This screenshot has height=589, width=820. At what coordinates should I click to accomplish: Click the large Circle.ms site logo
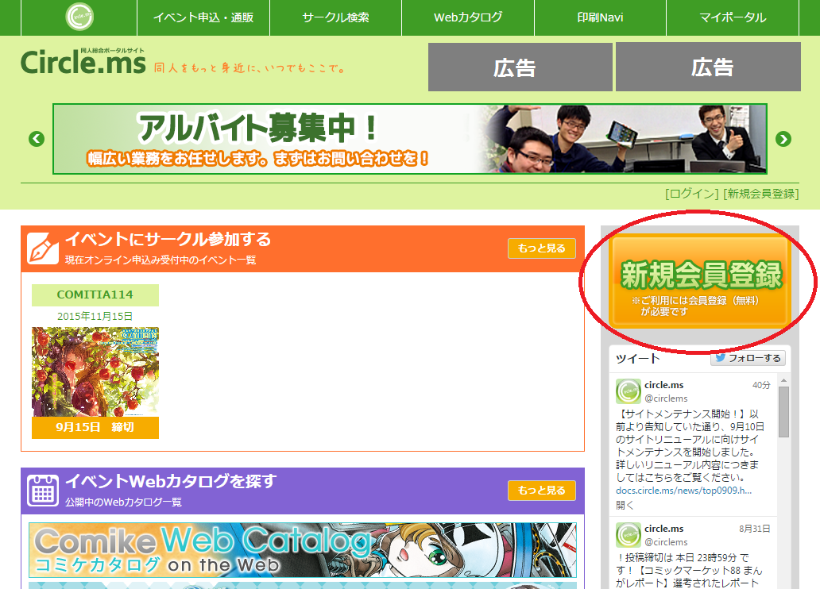83,62
